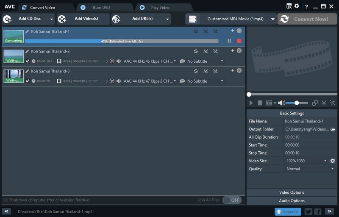Click Twitter share icon in status bar
This screenshot has height=217, width=339.
(x=308, y=211)
